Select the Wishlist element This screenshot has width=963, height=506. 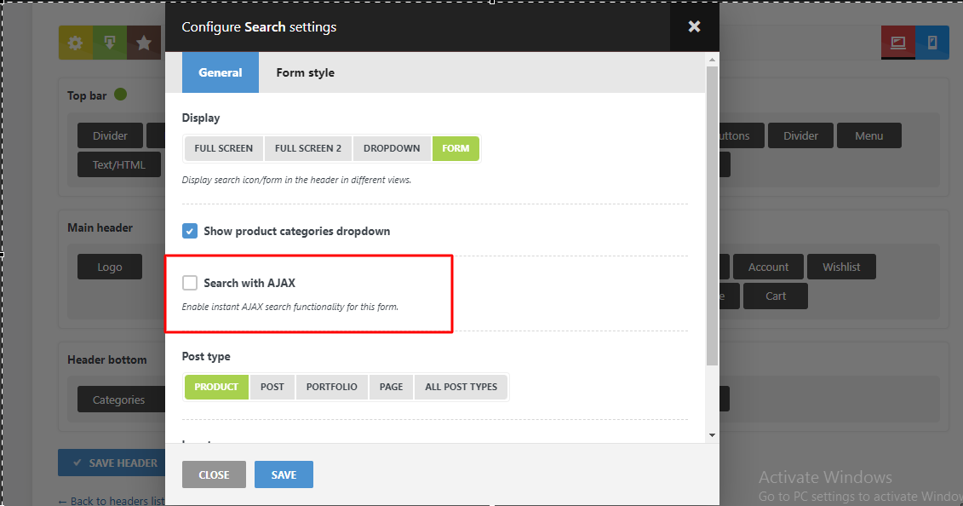(841, 267)
